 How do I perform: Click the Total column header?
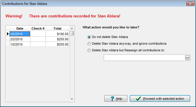click(57, 28)
